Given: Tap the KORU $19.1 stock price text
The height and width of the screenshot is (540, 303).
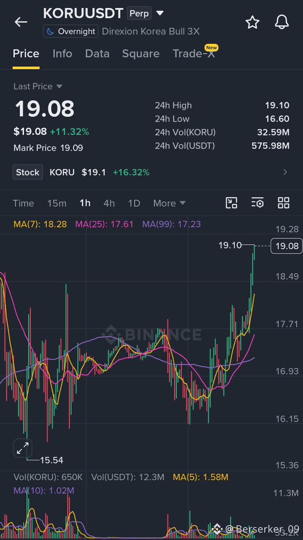Looking at the screenshot, I should coord(78,172).
